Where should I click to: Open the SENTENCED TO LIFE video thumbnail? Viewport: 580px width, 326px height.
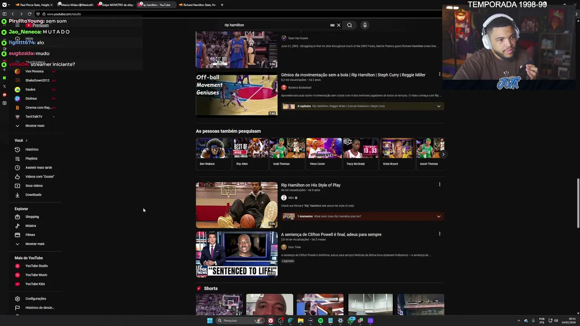(x=237, y=254)
